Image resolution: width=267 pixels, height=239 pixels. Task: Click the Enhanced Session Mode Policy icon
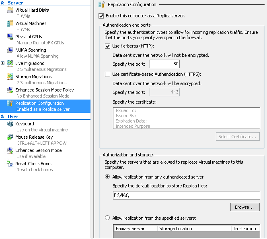pyautogui.click(x=10, y=90)
